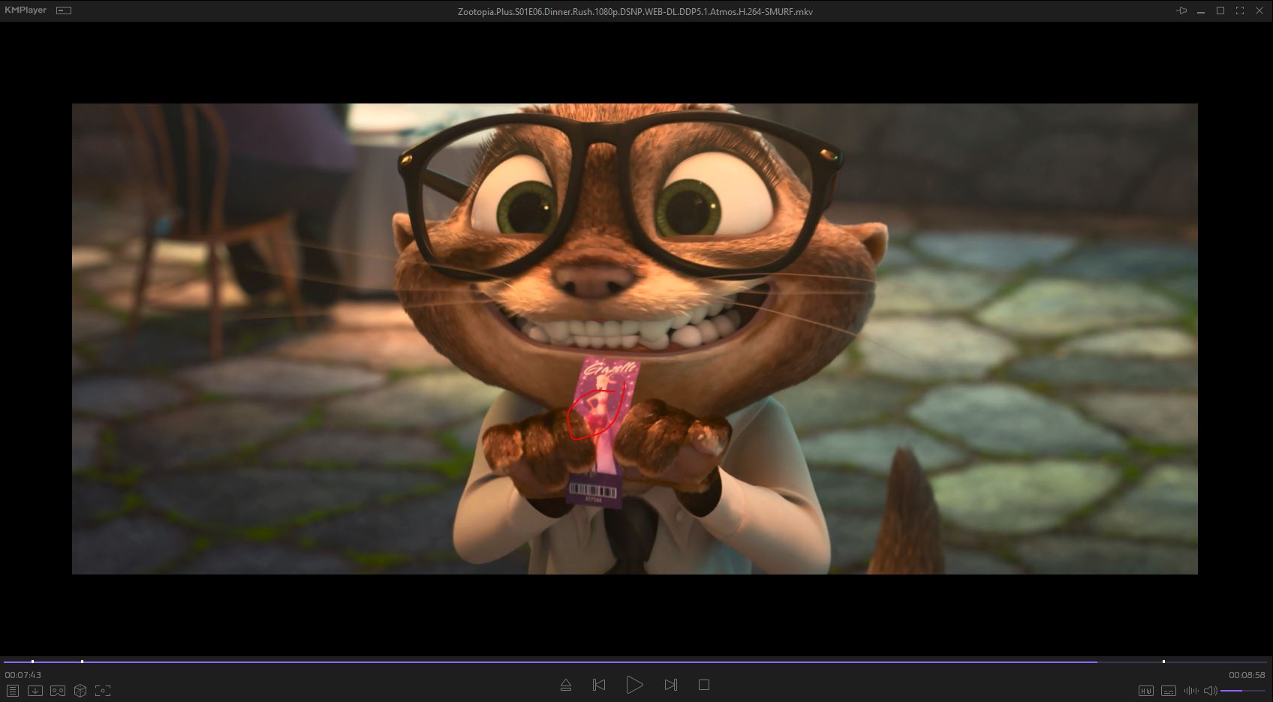Click the last chapter marker on seekbar
Screen dimensions: 1273x702
[x=1163, y=661]
